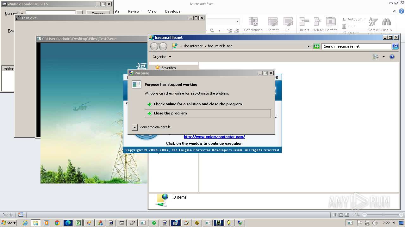
Task: Click Excel Help question mark icon
Action: click(402, 11)
